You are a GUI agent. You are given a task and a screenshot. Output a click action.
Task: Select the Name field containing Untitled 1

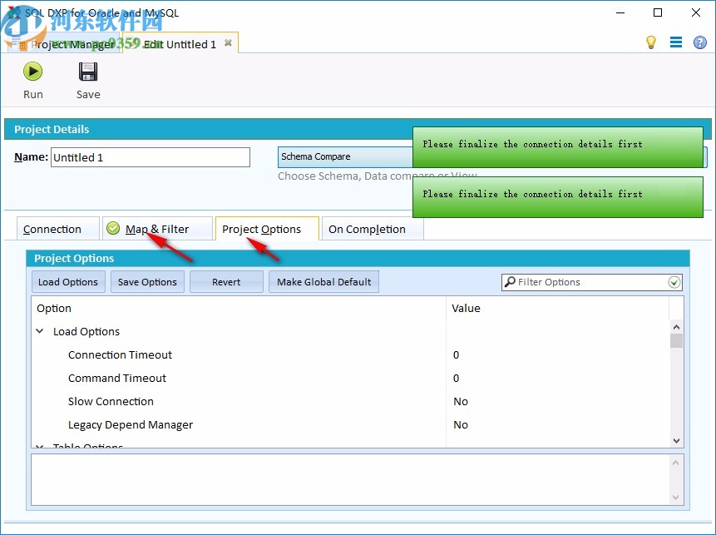[150, 156]
